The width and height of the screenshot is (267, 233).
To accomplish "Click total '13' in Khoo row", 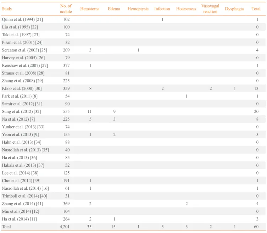I will [x=256, y=88].
